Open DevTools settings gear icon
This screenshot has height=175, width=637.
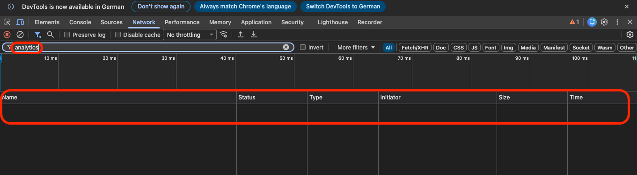tap(604, 22)
